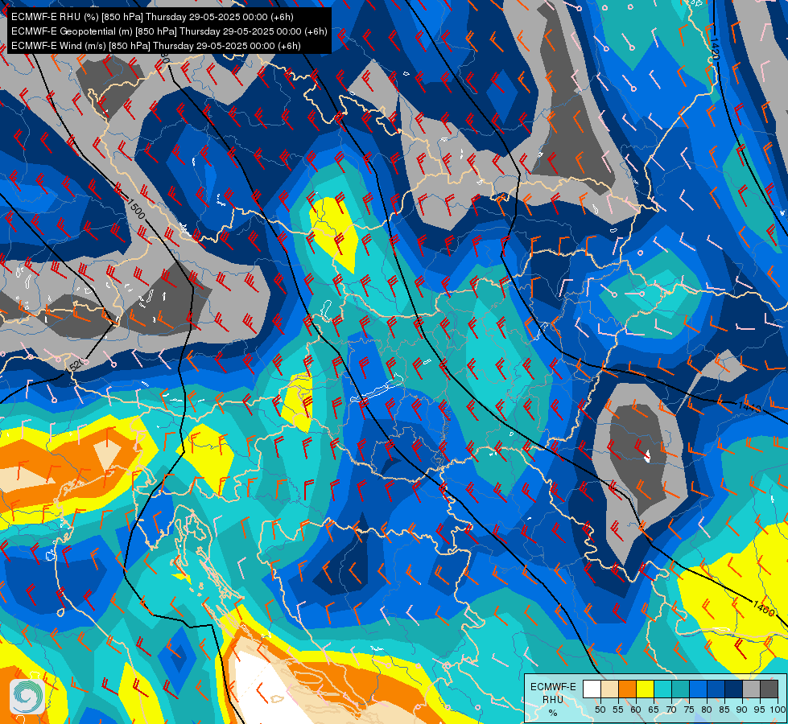
Task: Click the legend value 70
Action: click(x=671, y=710)
